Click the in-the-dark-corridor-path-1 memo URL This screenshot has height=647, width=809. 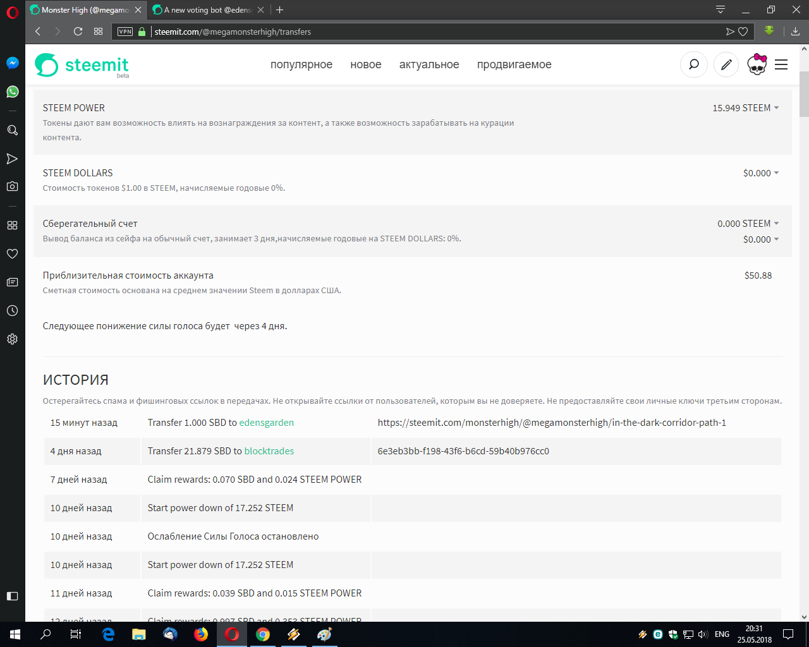tap(552, 423)
